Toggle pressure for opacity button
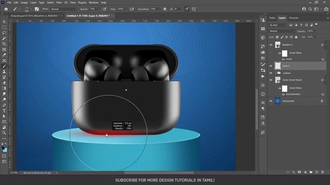The height and width of the screenshot is (185, 330). (105, 9)
